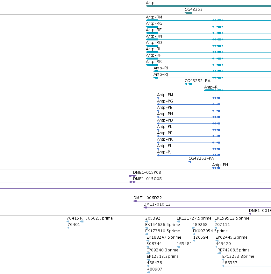Click the RH56662.5prime EST label
271x274 pixels.
click(96, 218)
